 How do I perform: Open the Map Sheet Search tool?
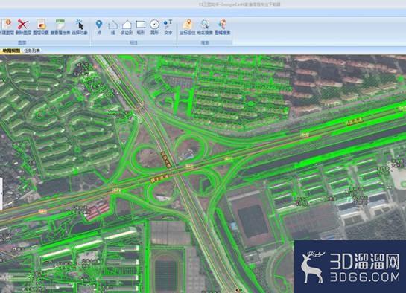click(x=223, y=27)
